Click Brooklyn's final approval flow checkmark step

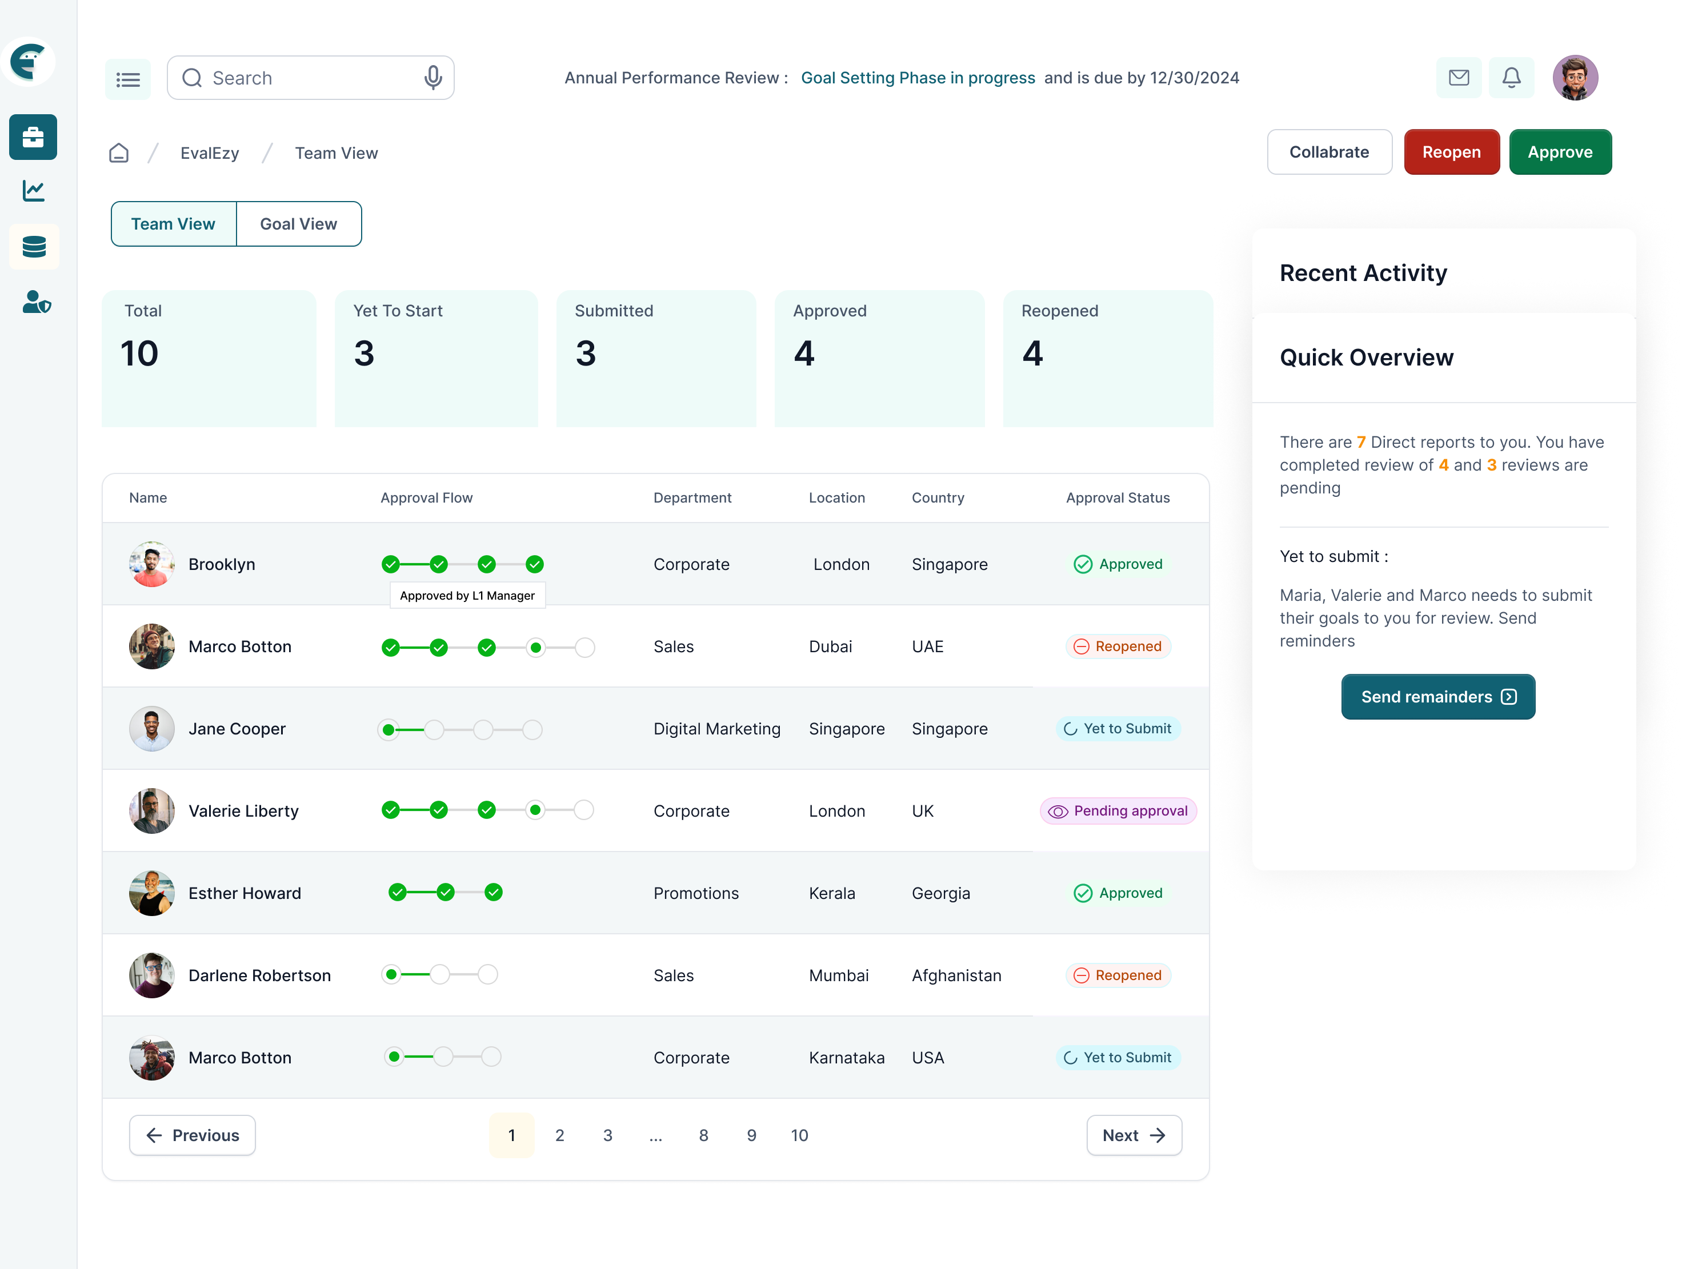point(535,564)
